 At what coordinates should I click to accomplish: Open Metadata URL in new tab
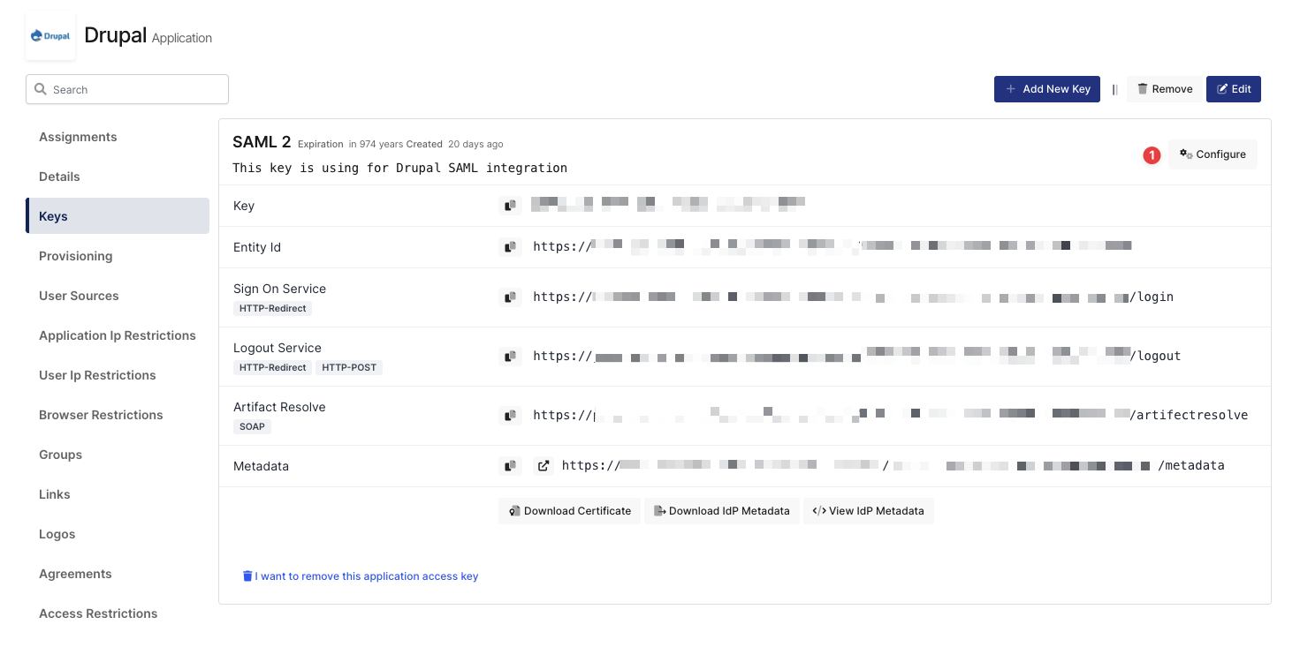(543, 465)
